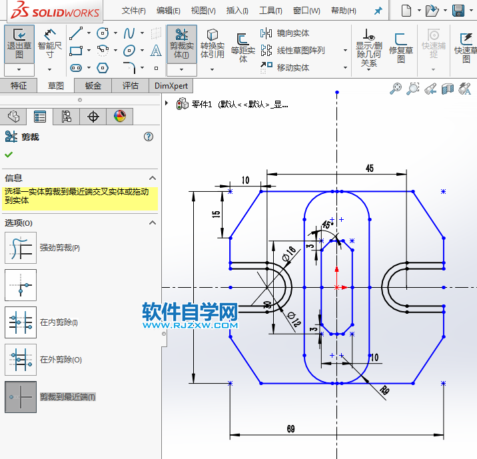Open the trim PropertyManager help icon
Viewport: 477px width, 459px height.
click(149, 137)
